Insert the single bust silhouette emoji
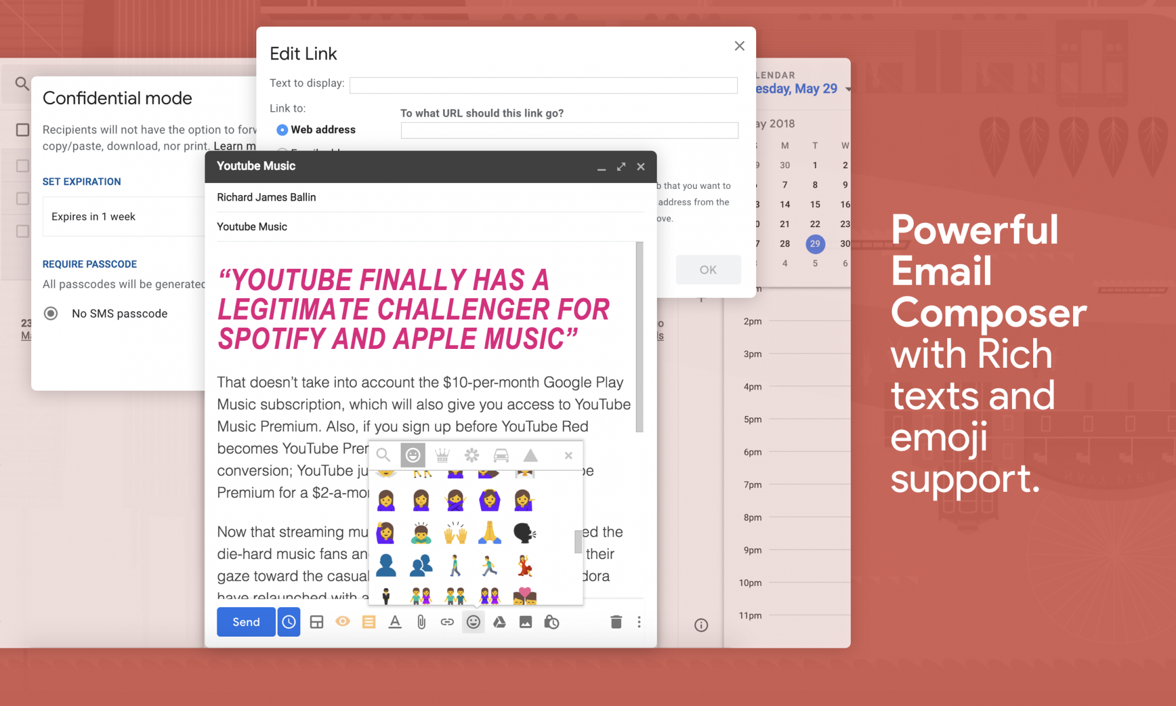Viewport: 1176px width, 706px height. pyautogui.click(x=386, y=566)
